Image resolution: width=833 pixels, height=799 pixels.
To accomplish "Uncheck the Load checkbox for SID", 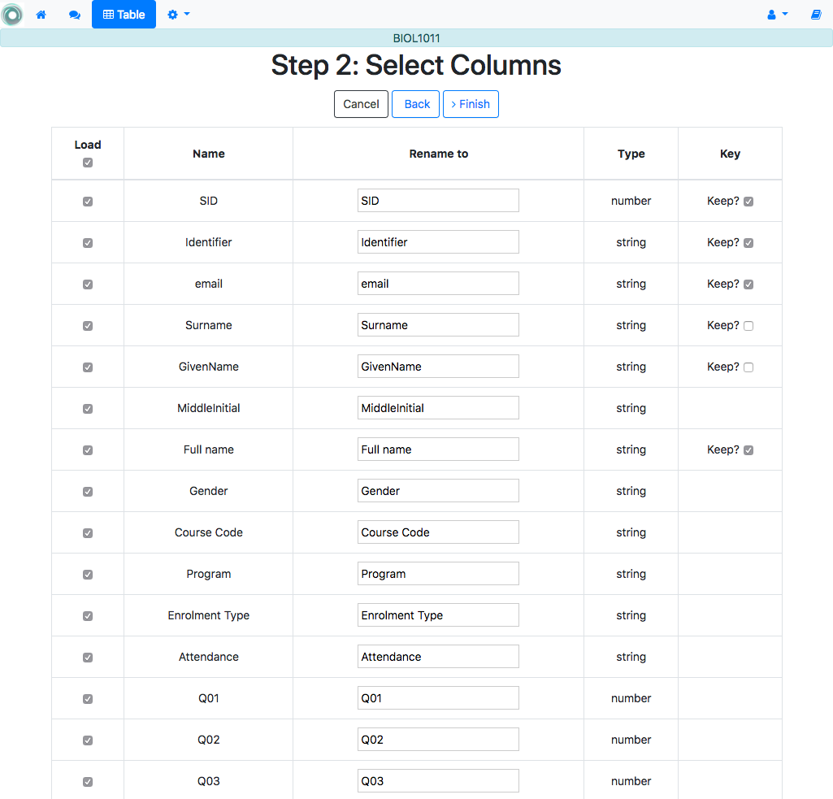I will click(88, 202).
